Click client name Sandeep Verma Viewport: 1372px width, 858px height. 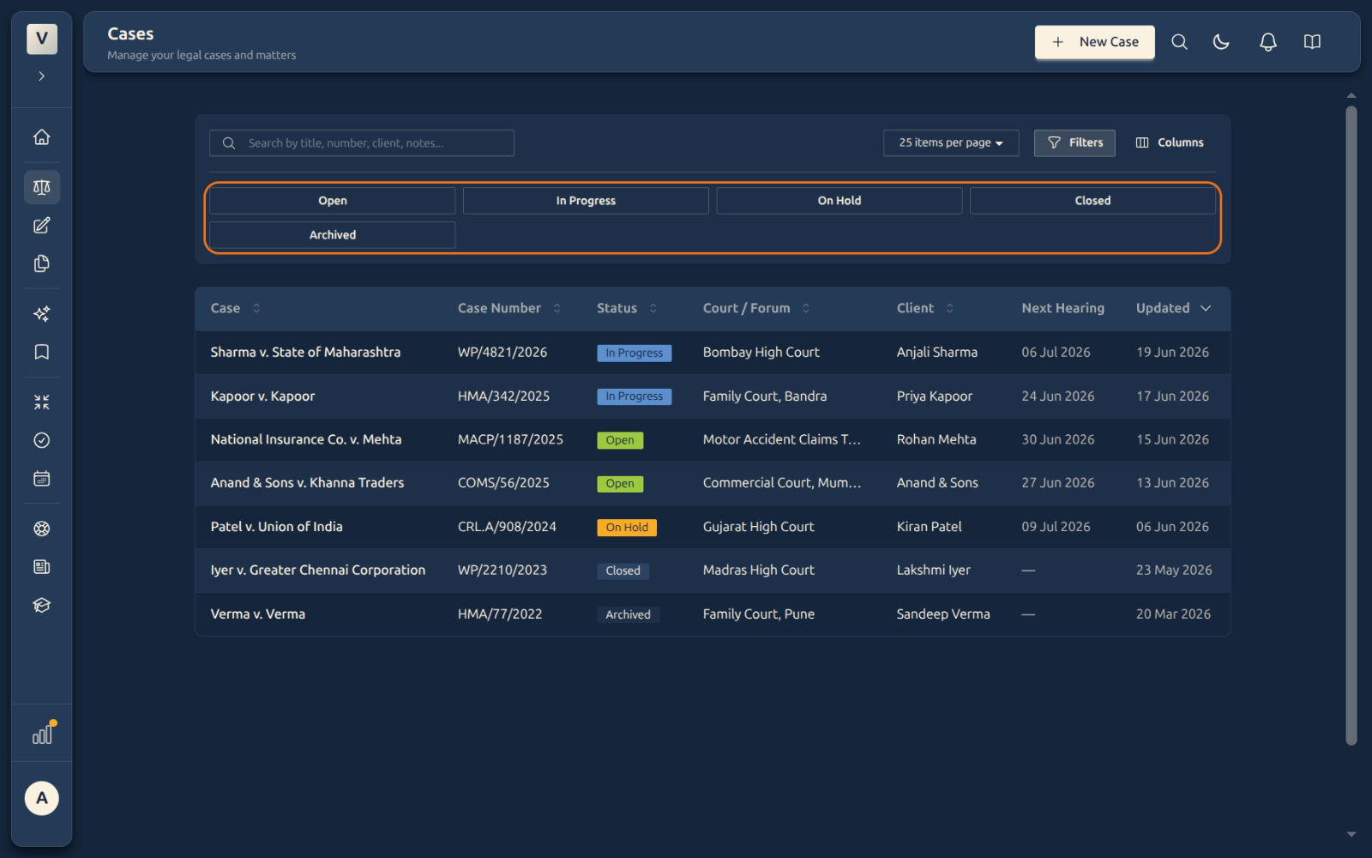[x=943, y=614]
